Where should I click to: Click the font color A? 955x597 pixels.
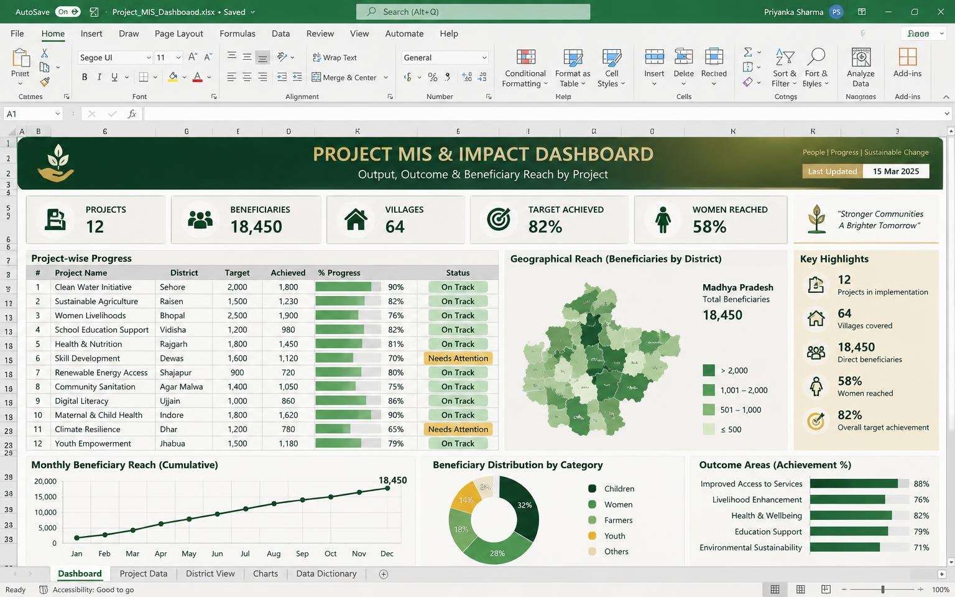pos(197,77)
